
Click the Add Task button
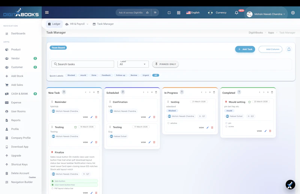click(x=245, y=49)
